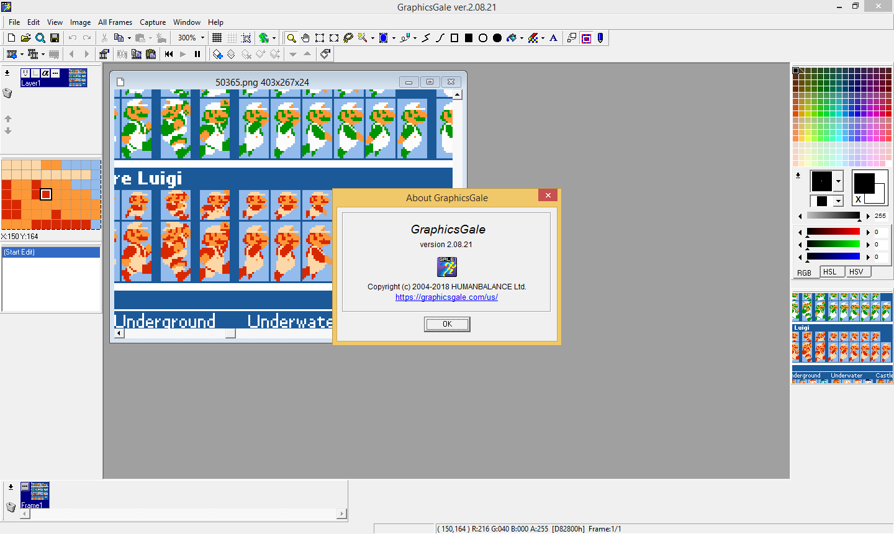Select the Hand pan tool
The width and height of the screenshot is (894, 534).
pos(305,38)
